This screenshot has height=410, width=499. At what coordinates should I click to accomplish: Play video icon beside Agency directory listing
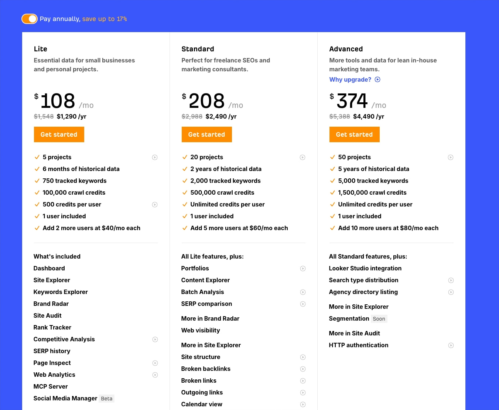click(451, 292)
